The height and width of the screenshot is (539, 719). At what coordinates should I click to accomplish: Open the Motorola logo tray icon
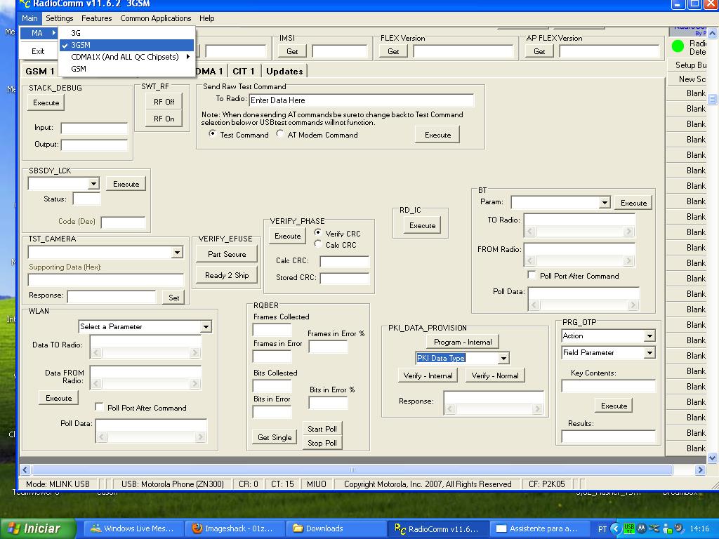[642, 529]
